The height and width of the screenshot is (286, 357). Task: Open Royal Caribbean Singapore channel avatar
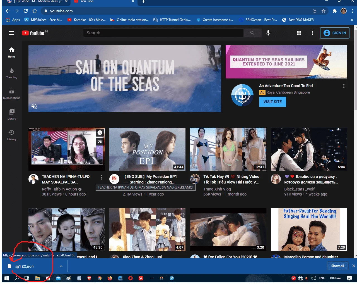pos(242,95)
